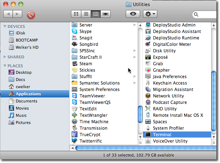Click the Applications column scrollbar thumb
The width and height of the screenshot is (220, 163).
click(x=140, y=114)
